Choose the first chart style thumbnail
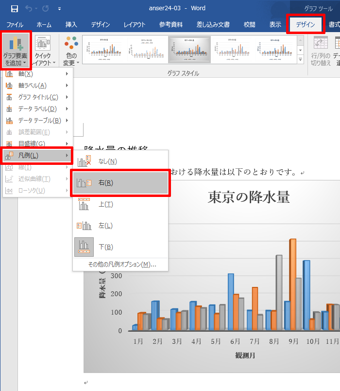 pos(104,50)
